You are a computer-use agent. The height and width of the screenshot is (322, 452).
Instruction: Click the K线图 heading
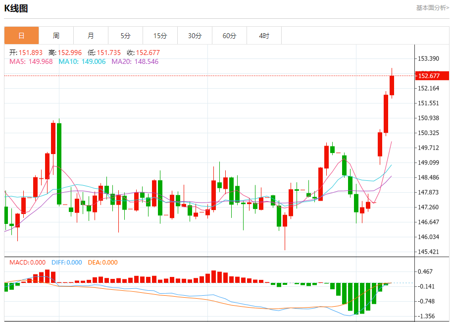click(x=16, y=8)
